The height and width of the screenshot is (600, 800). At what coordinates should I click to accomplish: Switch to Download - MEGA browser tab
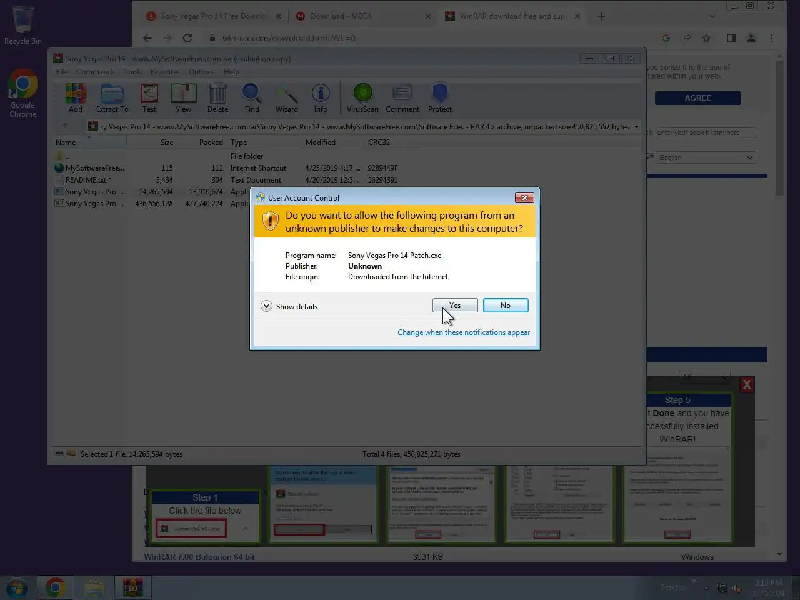pyautogui.click(x=362, y=16)
